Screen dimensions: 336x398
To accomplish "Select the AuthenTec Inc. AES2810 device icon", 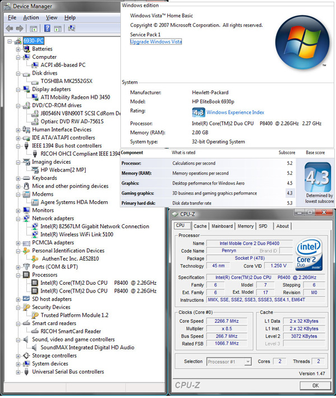I will pos(35,259).
